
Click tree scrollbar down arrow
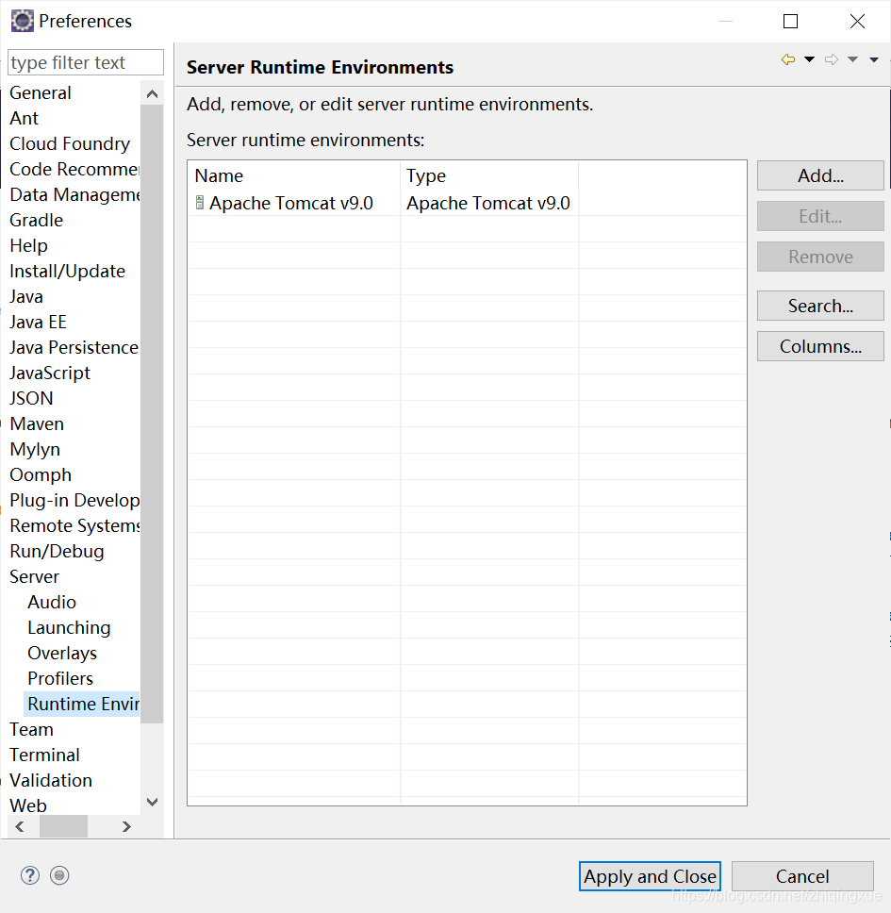[153, 802]
